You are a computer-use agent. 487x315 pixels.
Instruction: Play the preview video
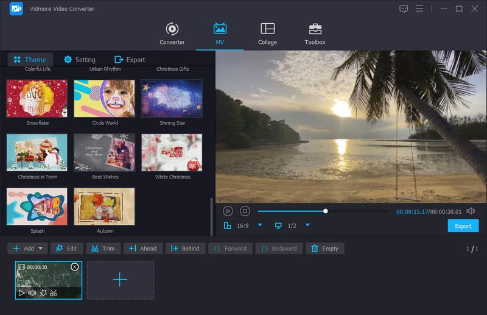point(228,211)
